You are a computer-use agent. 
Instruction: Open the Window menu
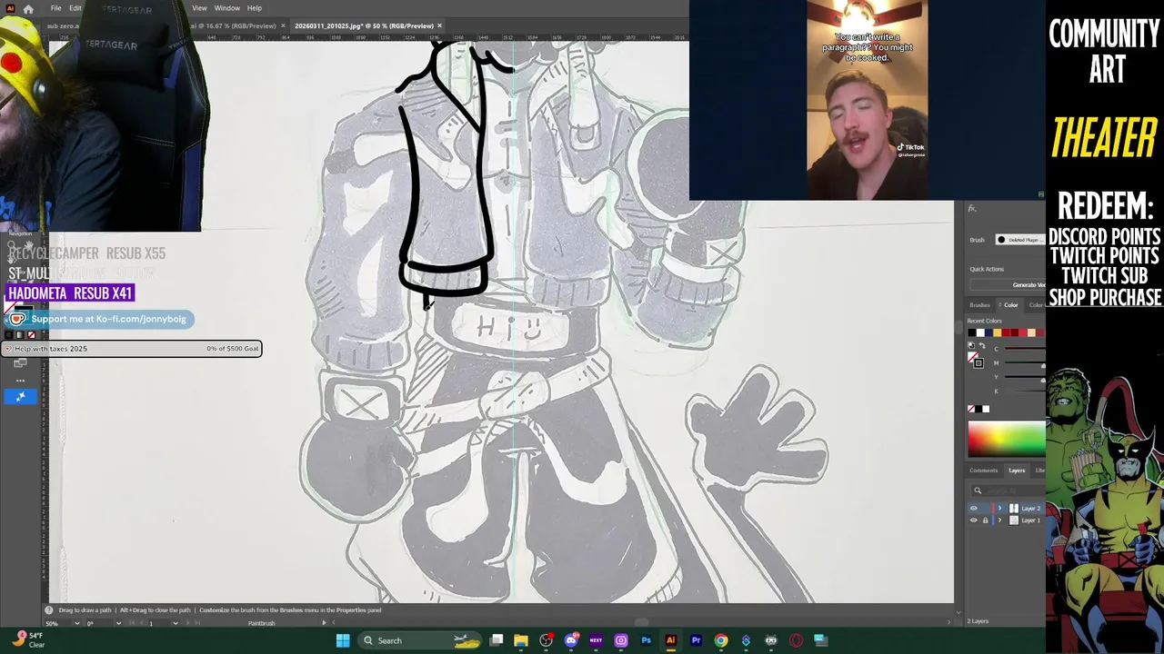[x=227, y=8]
